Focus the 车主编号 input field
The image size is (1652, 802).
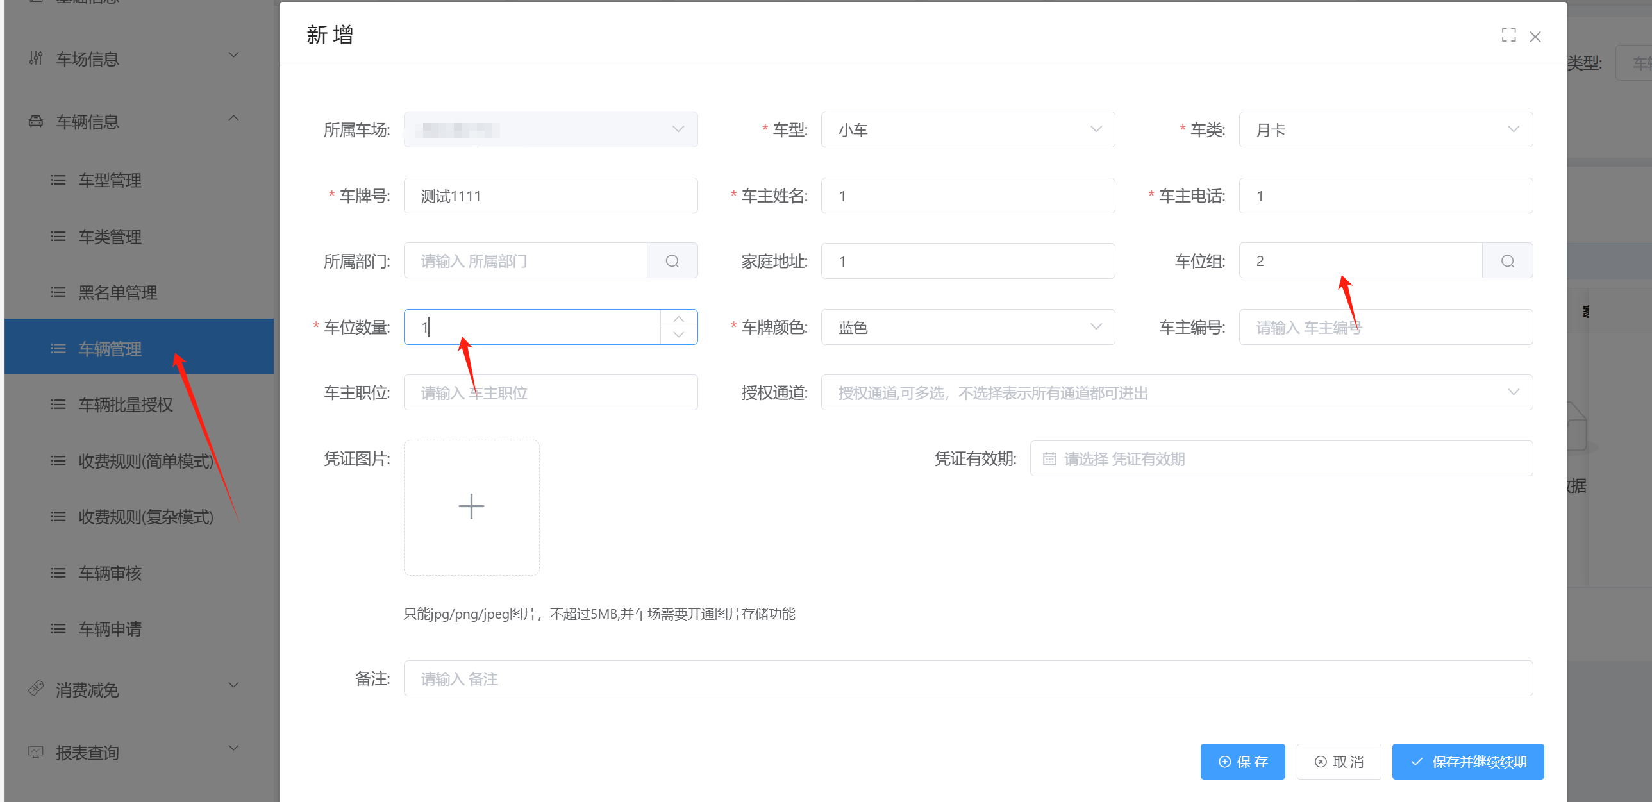1386,327
